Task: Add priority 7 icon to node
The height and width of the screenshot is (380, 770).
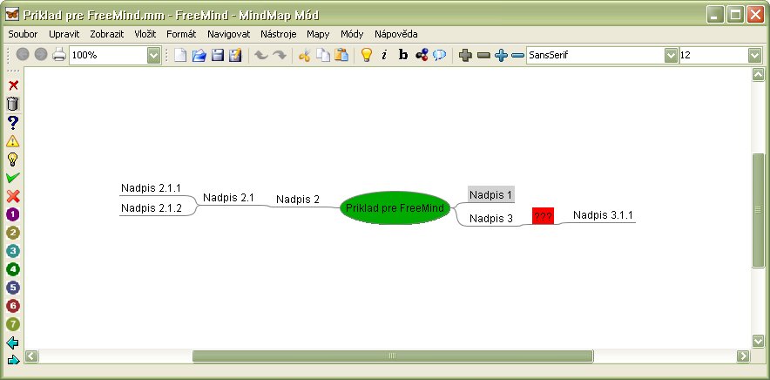Action: coord(13,324)
